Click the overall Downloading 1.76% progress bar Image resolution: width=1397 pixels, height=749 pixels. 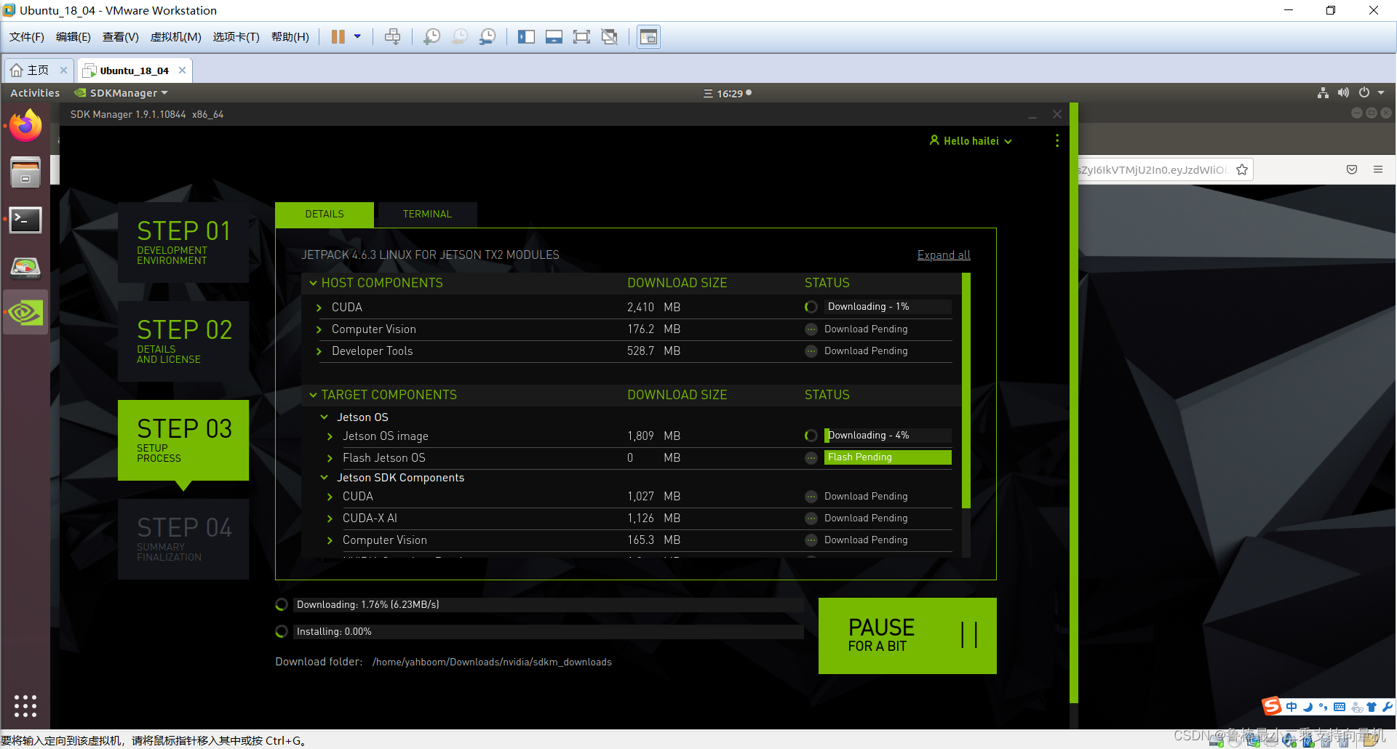548,605
